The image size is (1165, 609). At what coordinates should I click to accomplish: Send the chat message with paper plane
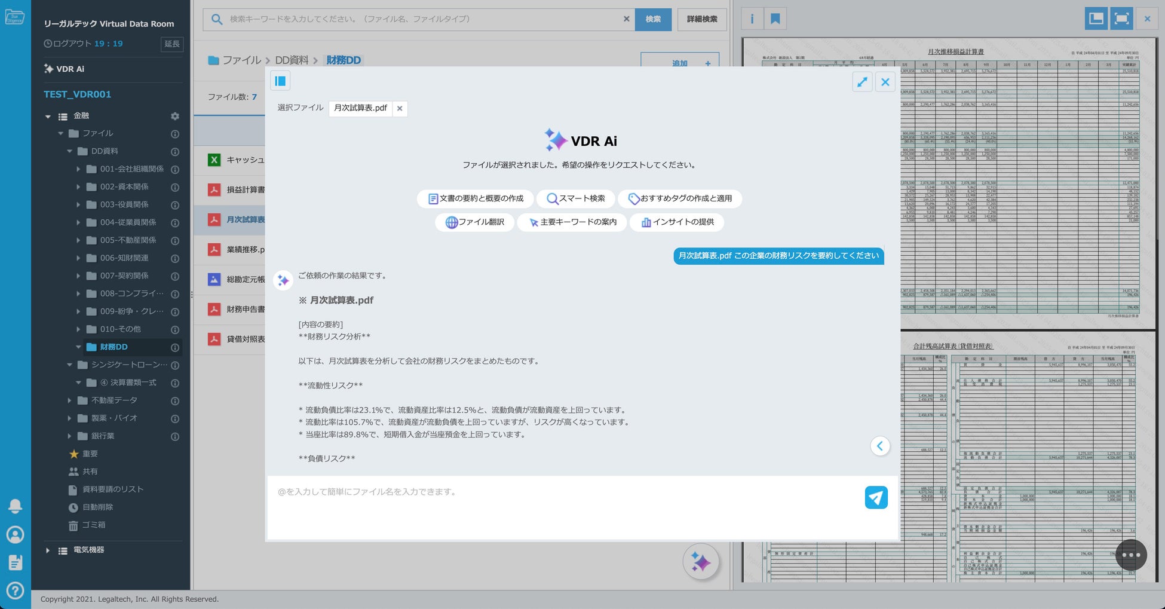[x=876, y=497]
